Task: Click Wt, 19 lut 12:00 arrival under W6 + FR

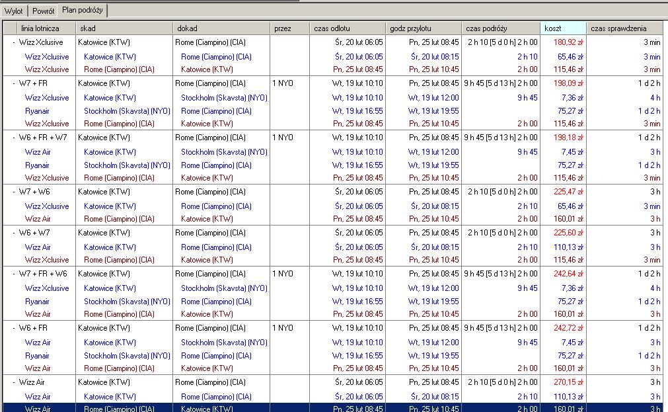Action: click(433, 342)
